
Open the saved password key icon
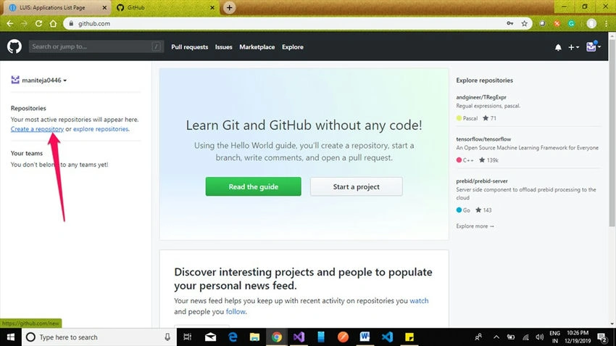click(x=510, y=24)
